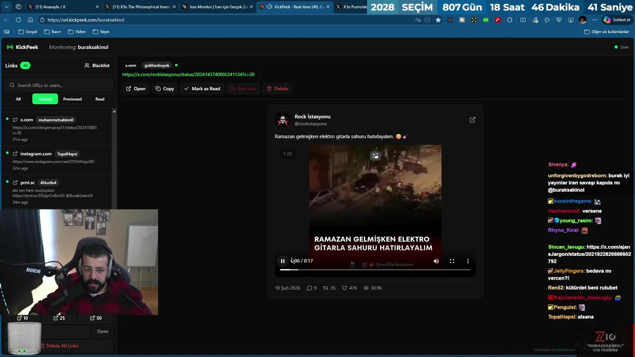Click the favorite star in address bar
This screenshot has height=357, width=635.
pos(438,20)
